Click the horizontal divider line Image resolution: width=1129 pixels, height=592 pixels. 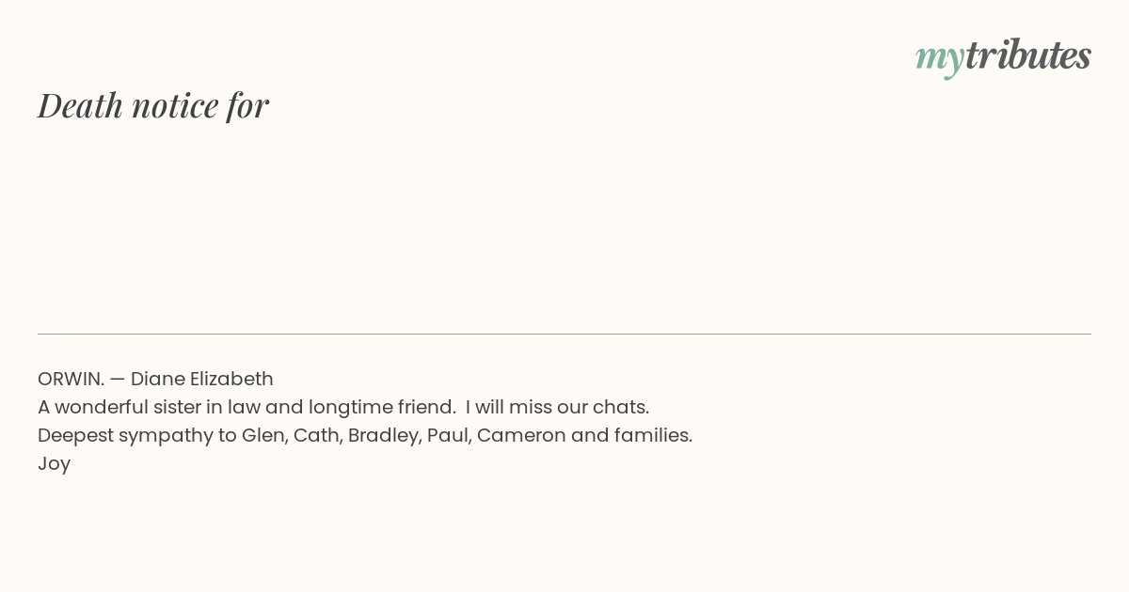(x=564, y=334)
